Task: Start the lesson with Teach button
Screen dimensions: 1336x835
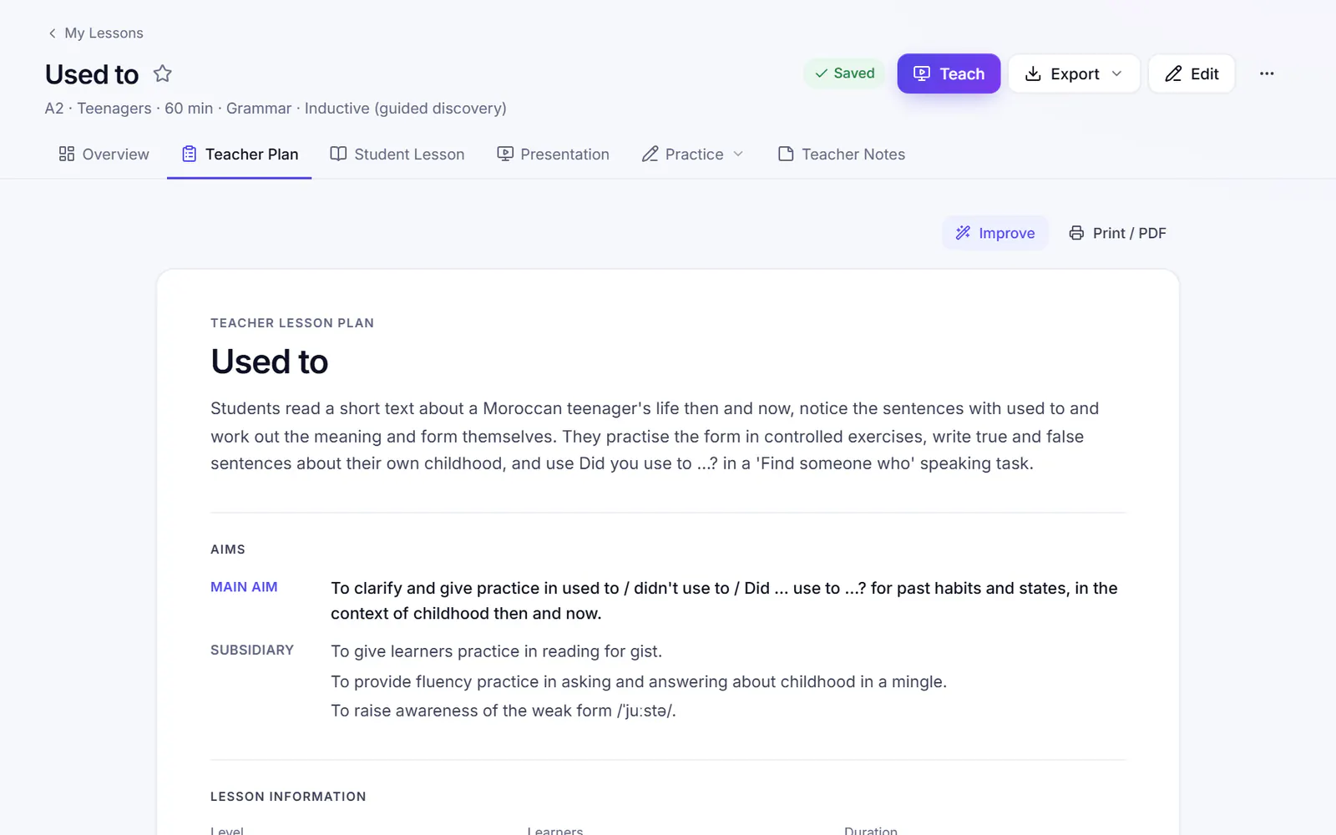Action: (x=949, y=73)
